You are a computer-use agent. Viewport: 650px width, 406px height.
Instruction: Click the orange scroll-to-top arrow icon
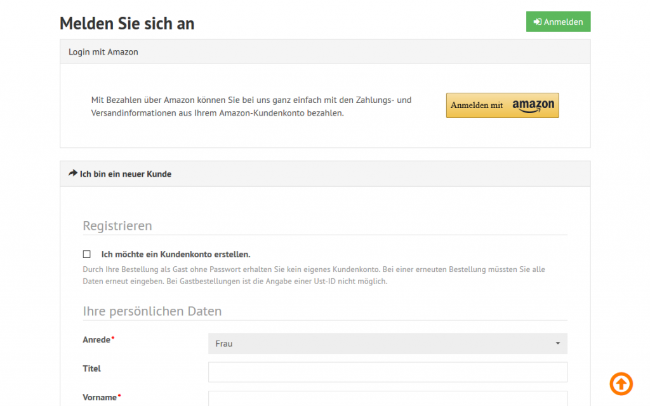621,383
